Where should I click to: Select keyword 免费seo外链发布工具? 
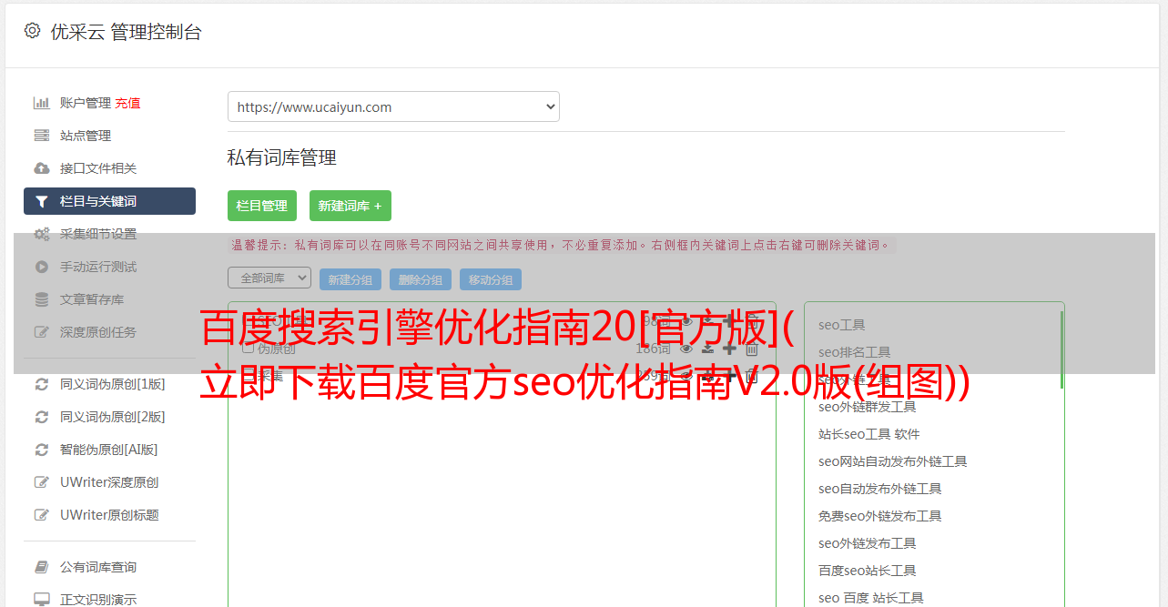(880, 516)
